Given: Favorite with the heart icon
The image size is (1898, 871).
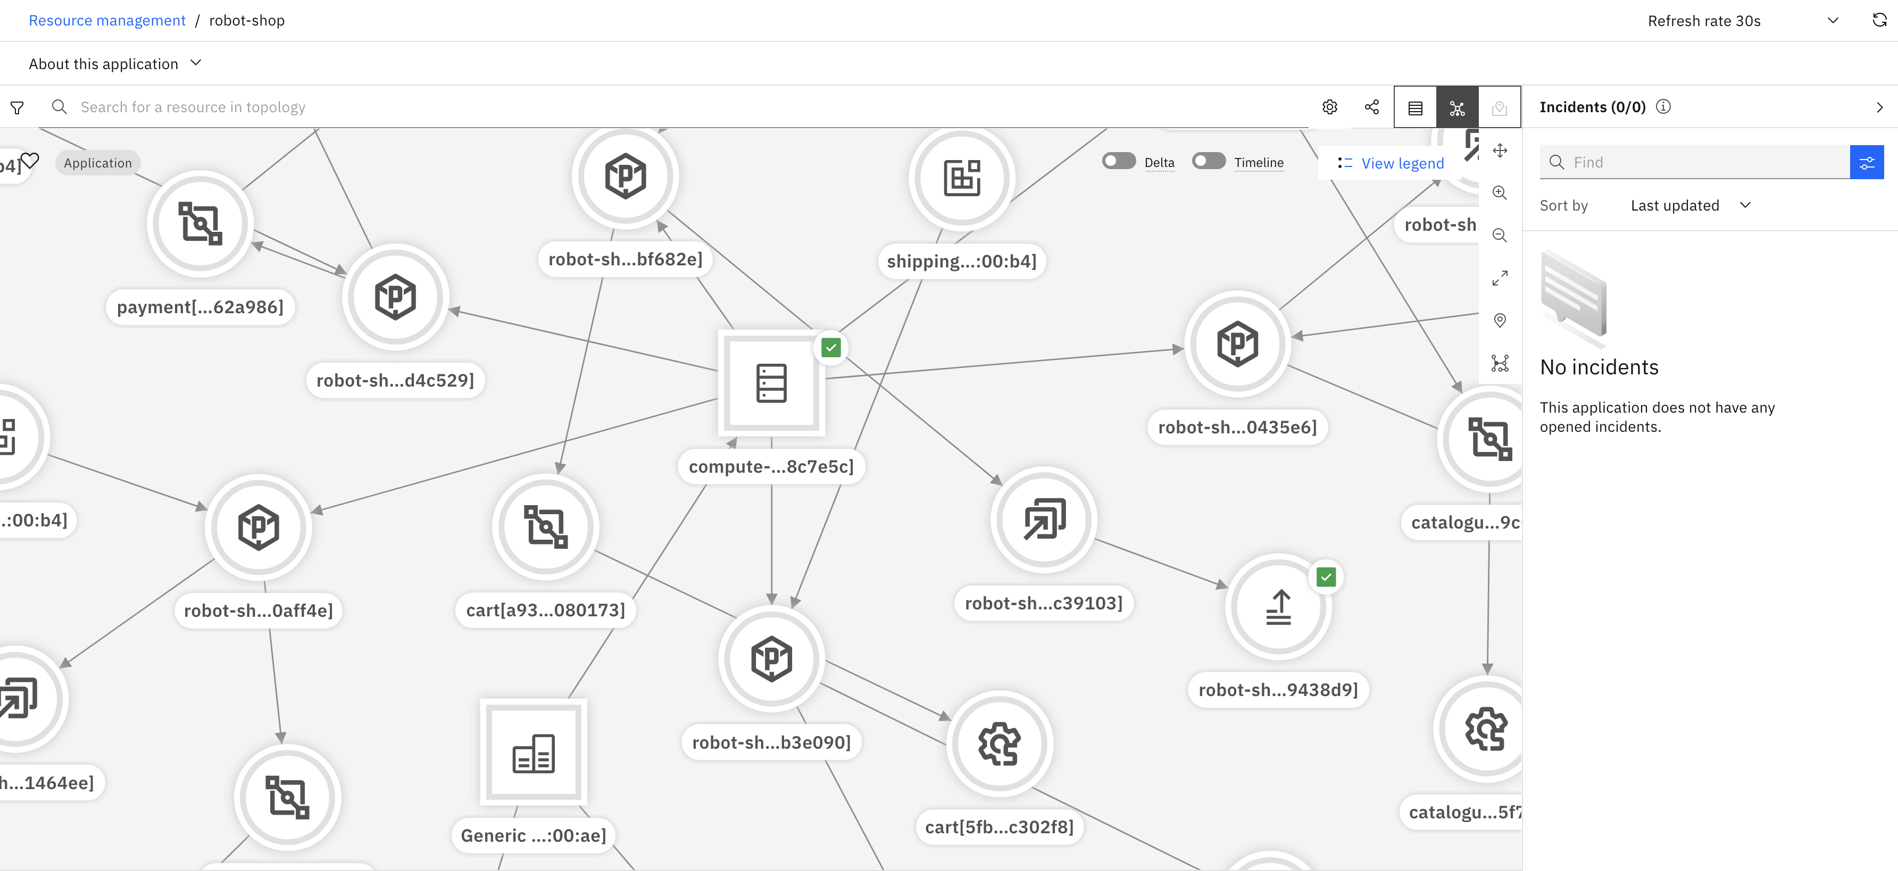Looking at the screenshot, I should tap(30, 161).
